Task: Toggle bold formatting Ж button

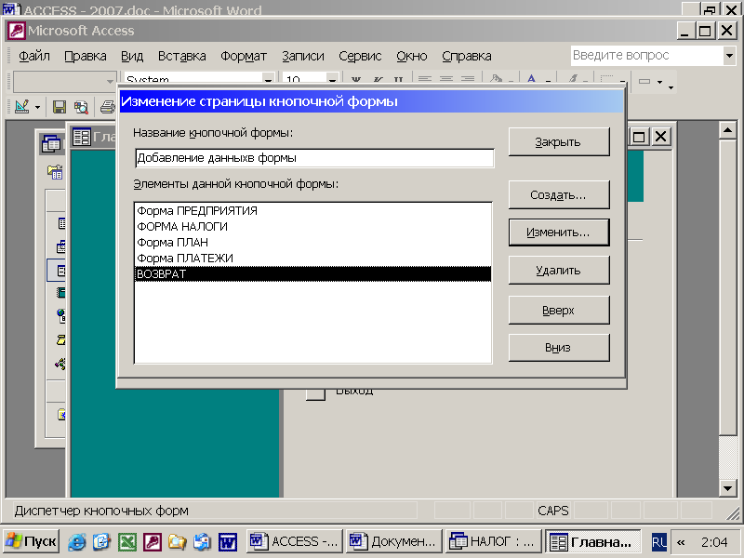Action: [356, 80]
